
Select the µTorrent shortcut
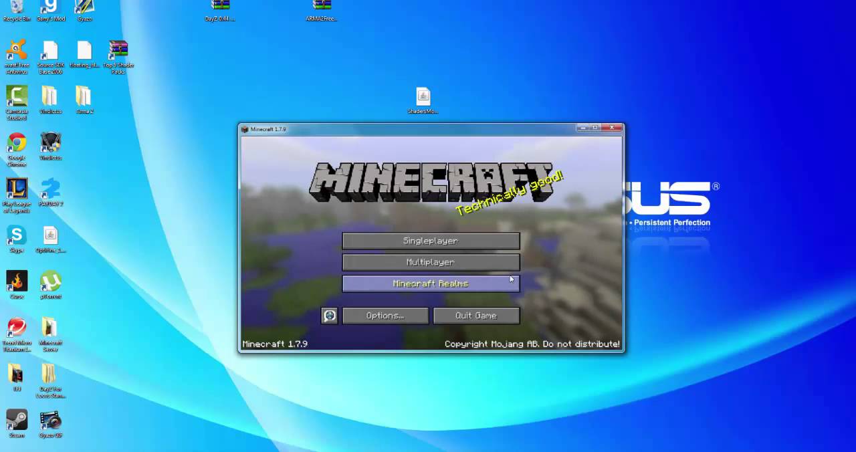pyautogui.click(x=50, y=285)
